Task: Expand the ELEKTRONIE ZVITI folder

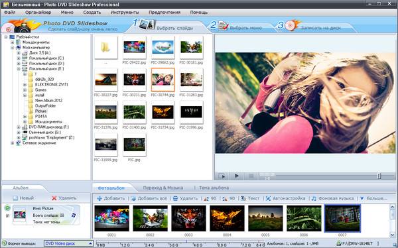Action: point(25,84)
